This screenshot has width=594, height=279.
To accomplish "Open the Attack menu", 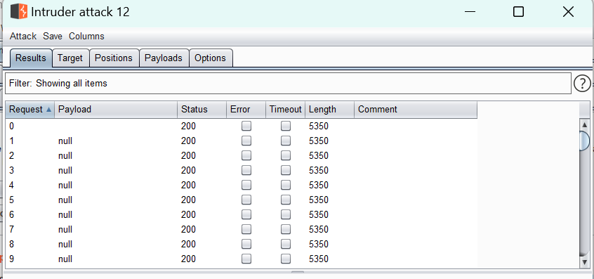I will click(23, 37).
